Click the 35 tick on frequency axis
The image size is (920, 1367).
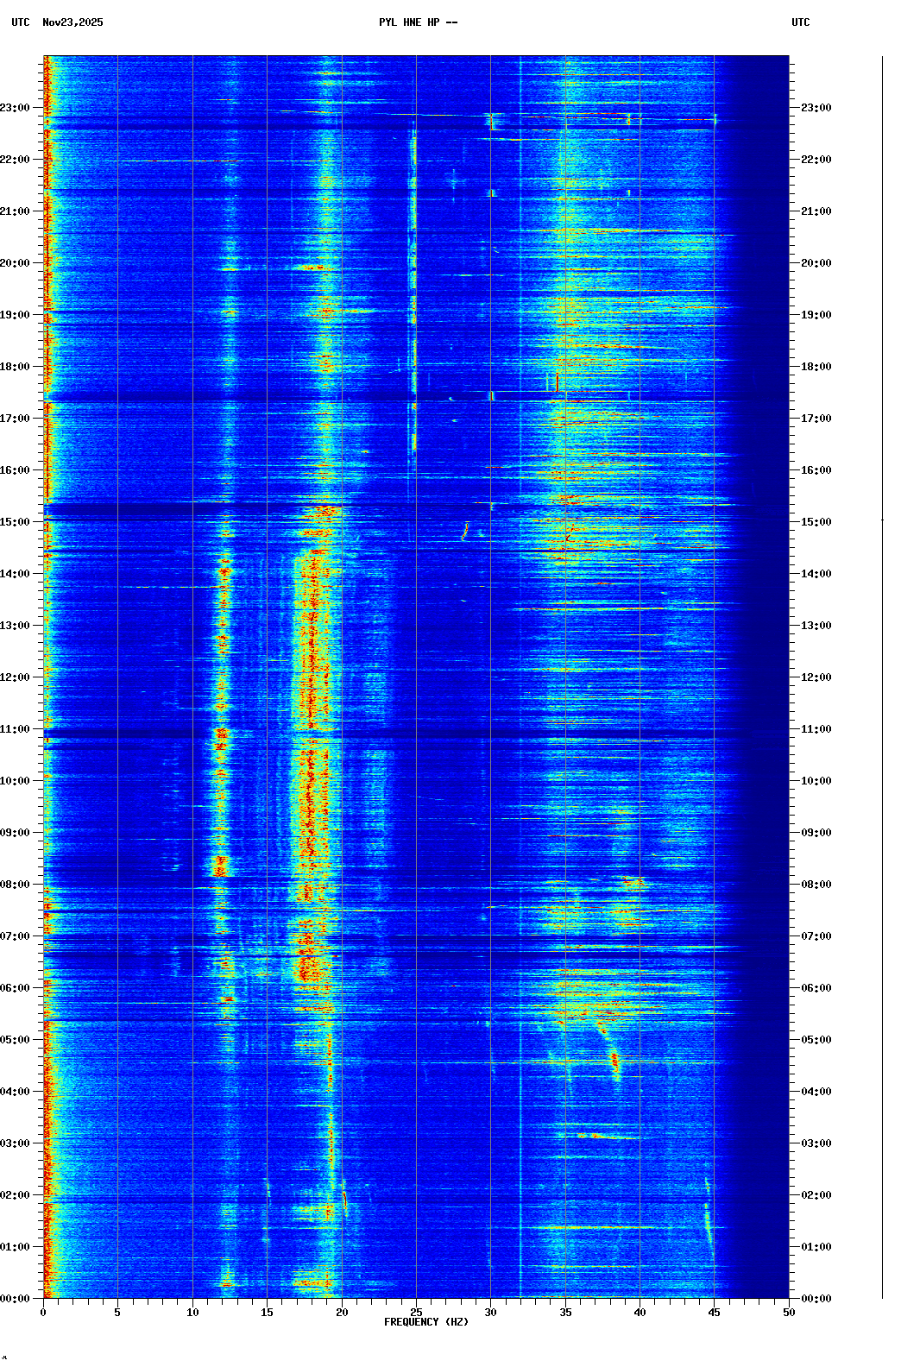pos(565,1313)
